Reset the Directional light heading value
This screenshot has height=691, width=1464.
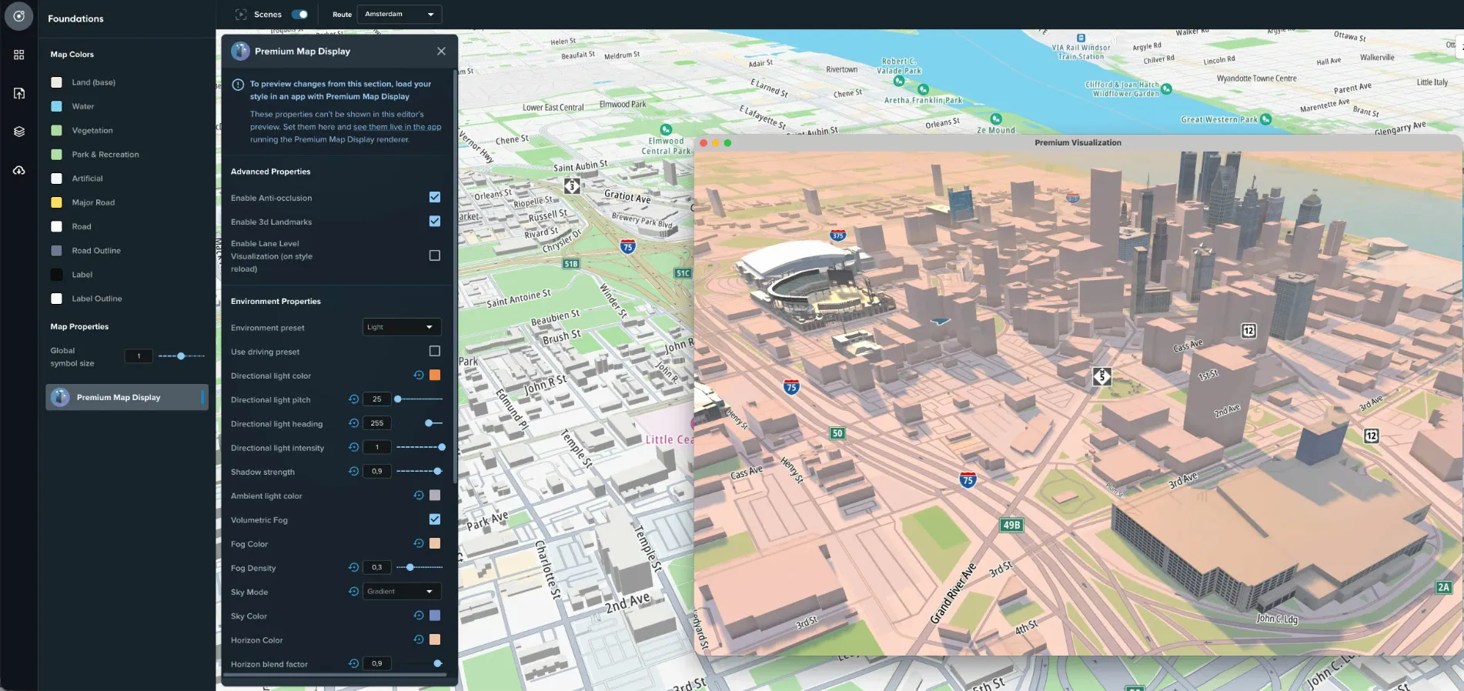(354, 423)
